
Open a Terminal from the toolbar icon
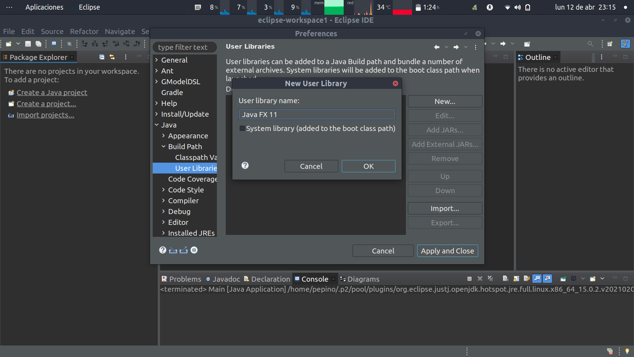(54, 44)
